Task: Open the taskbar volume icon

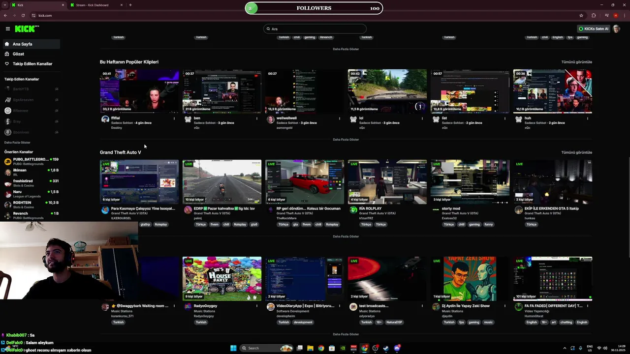Action: [605, 348]
